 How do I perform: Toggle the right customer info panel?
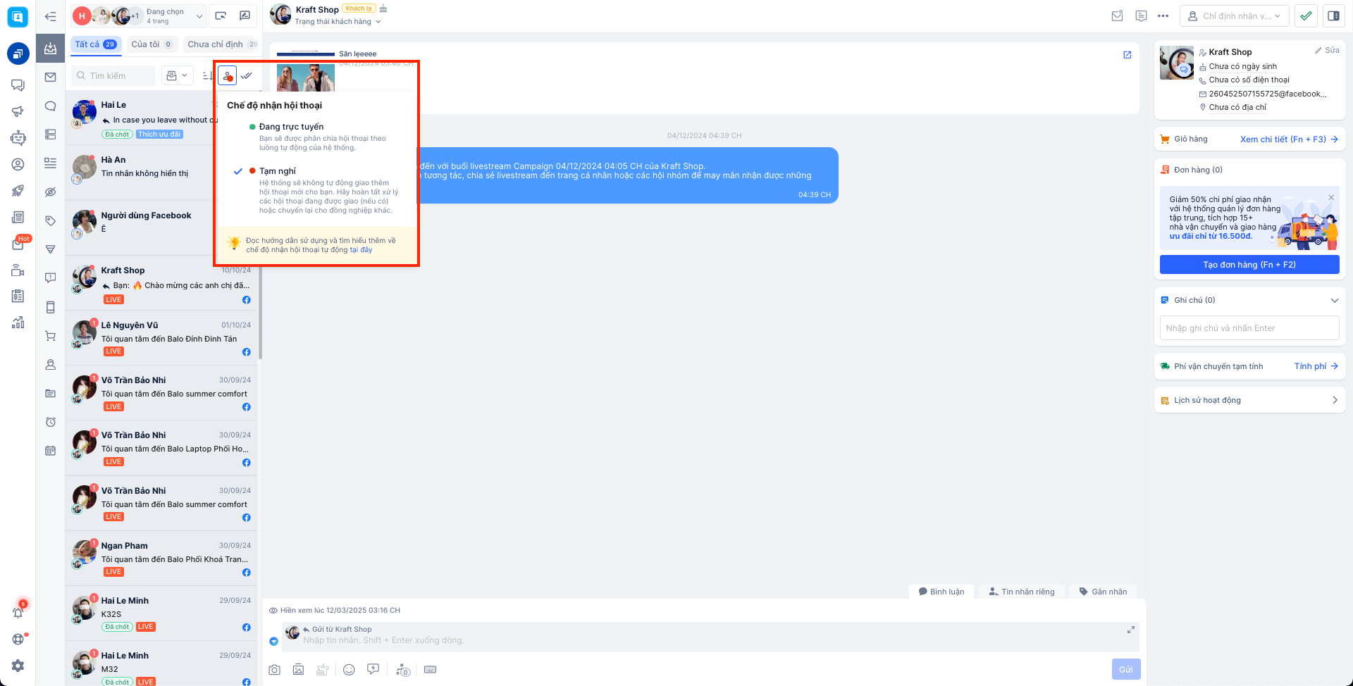(x=1333, y=16)
